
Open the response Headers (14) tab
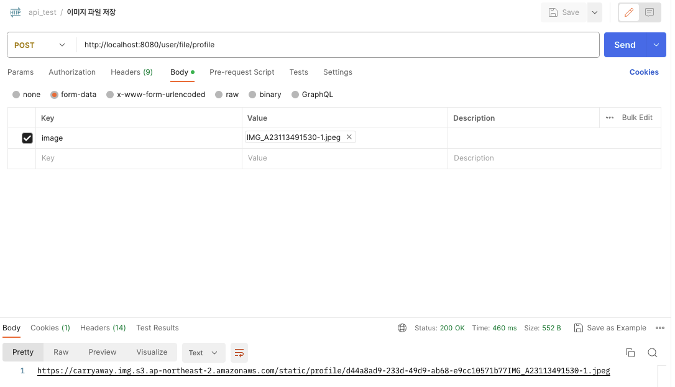point(103,328)
